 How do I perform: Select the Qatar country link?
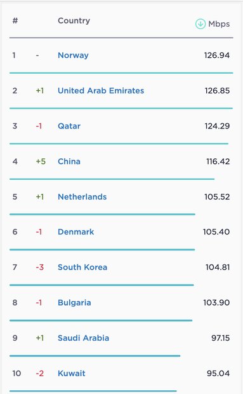pyautogui.click(x=69, y=126)
